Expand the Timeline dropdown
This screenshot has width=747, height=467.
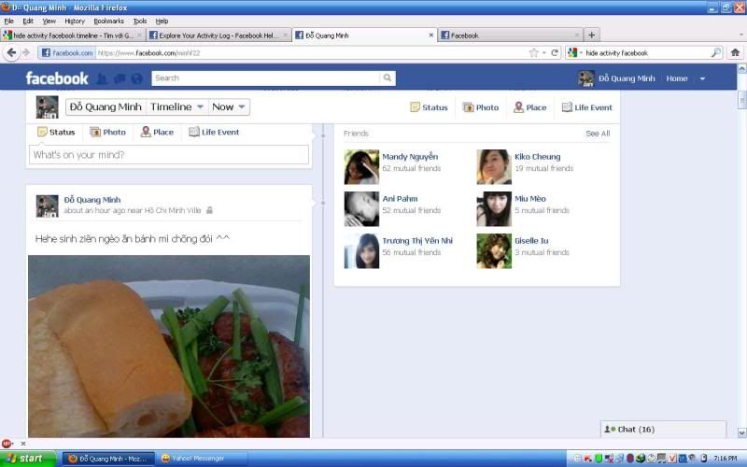click(x=177, y=106)
